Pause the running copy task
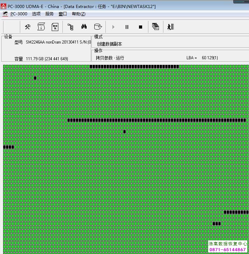 127,27
